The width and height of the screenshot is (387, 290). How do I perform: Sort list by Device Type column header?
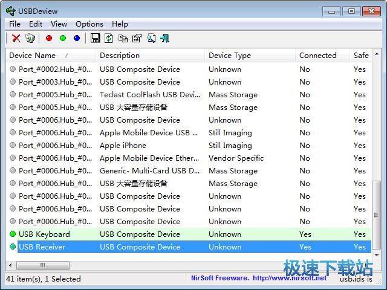pos(230,55)
